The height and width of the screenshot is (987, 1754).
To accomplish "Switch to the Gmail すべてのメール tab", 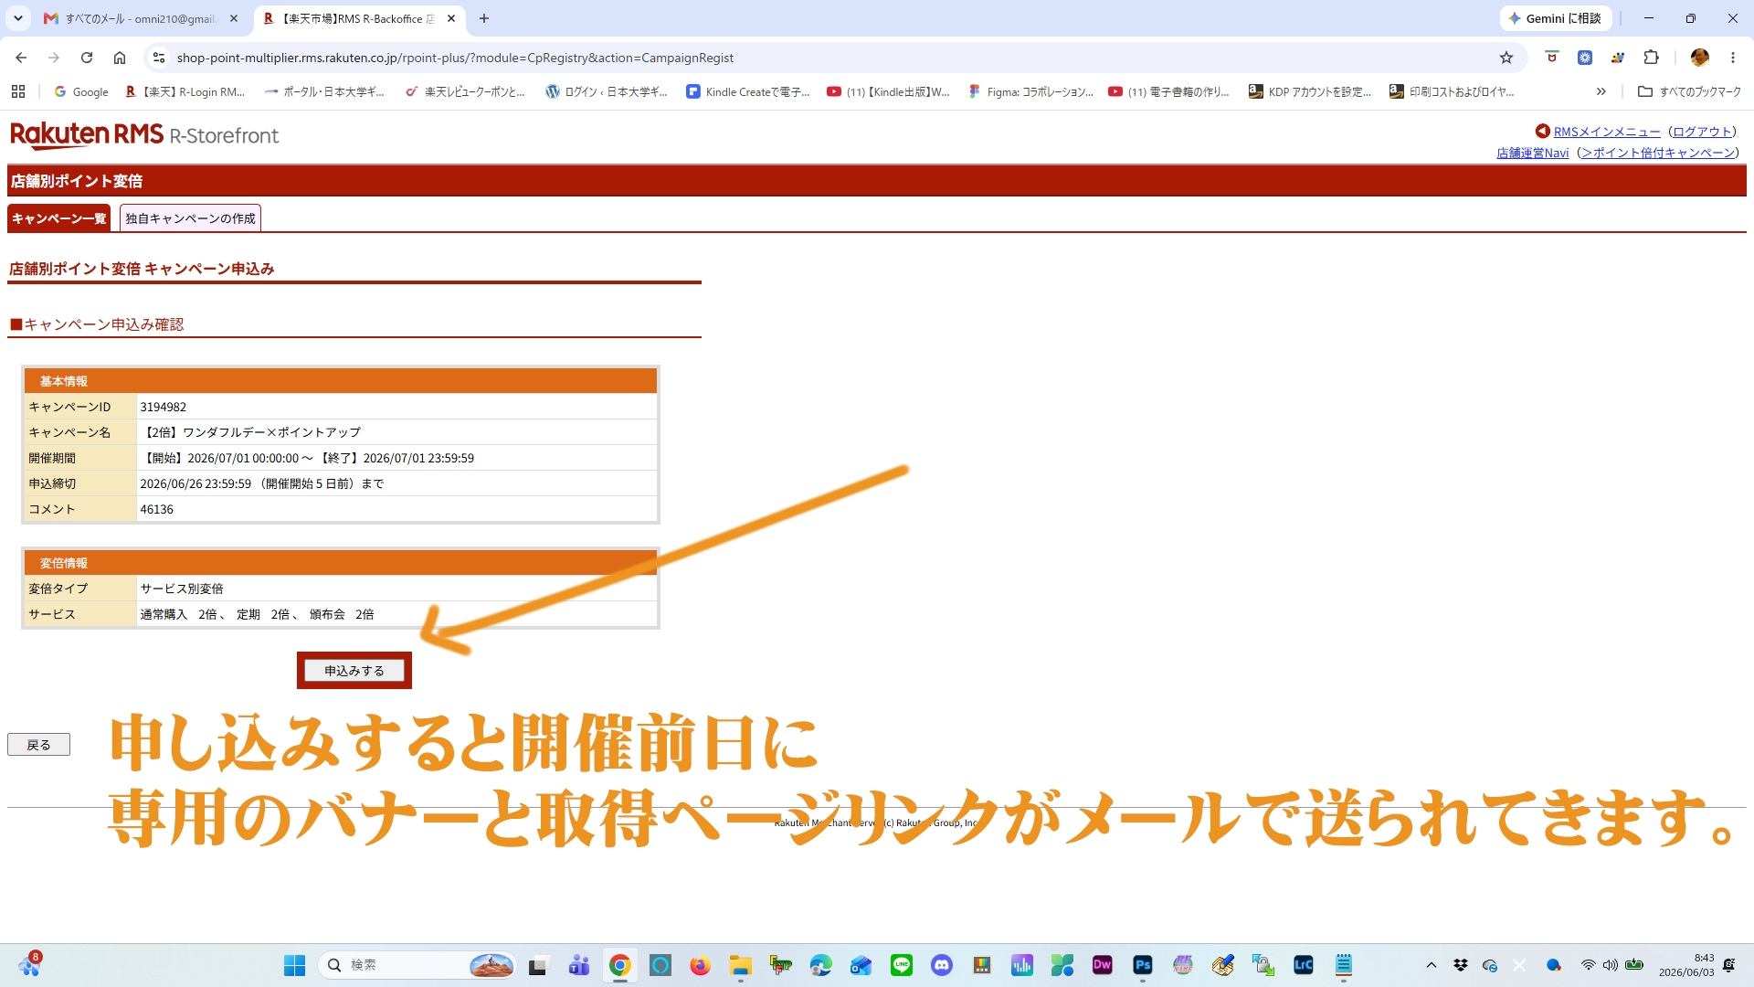I will 142,18.
